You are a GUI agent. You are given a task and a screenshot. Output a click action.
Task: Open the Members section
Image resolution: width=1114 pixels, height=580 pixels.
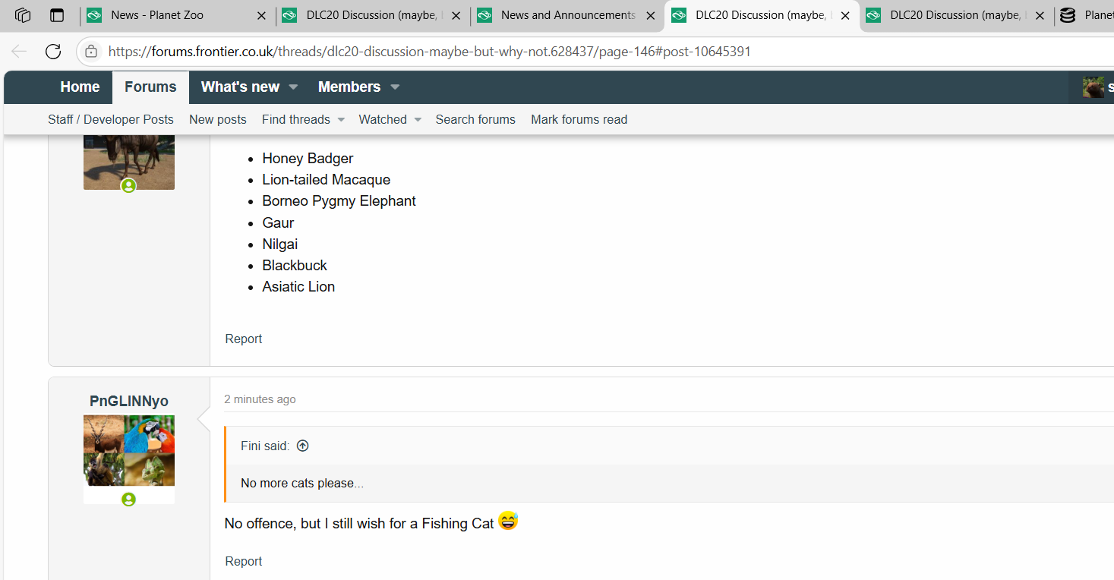click(349, 87)
